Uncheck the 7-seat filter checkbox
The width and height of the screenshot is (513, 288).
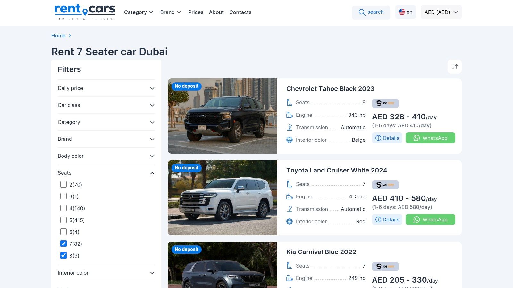[63, 244]
